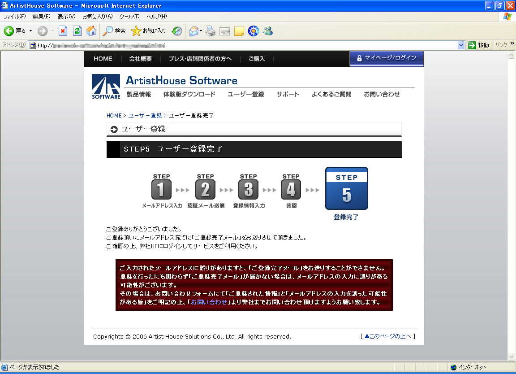The width and height of the screenshot is (516, 374).
Task: Click the STEP 2 icon
Action: coord(205,190)
